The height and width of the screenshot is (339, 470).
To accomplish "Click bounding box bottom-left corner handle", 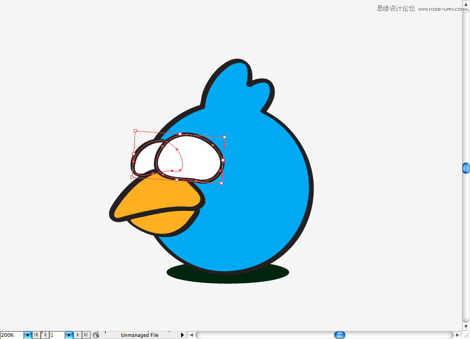I will 132,177.
